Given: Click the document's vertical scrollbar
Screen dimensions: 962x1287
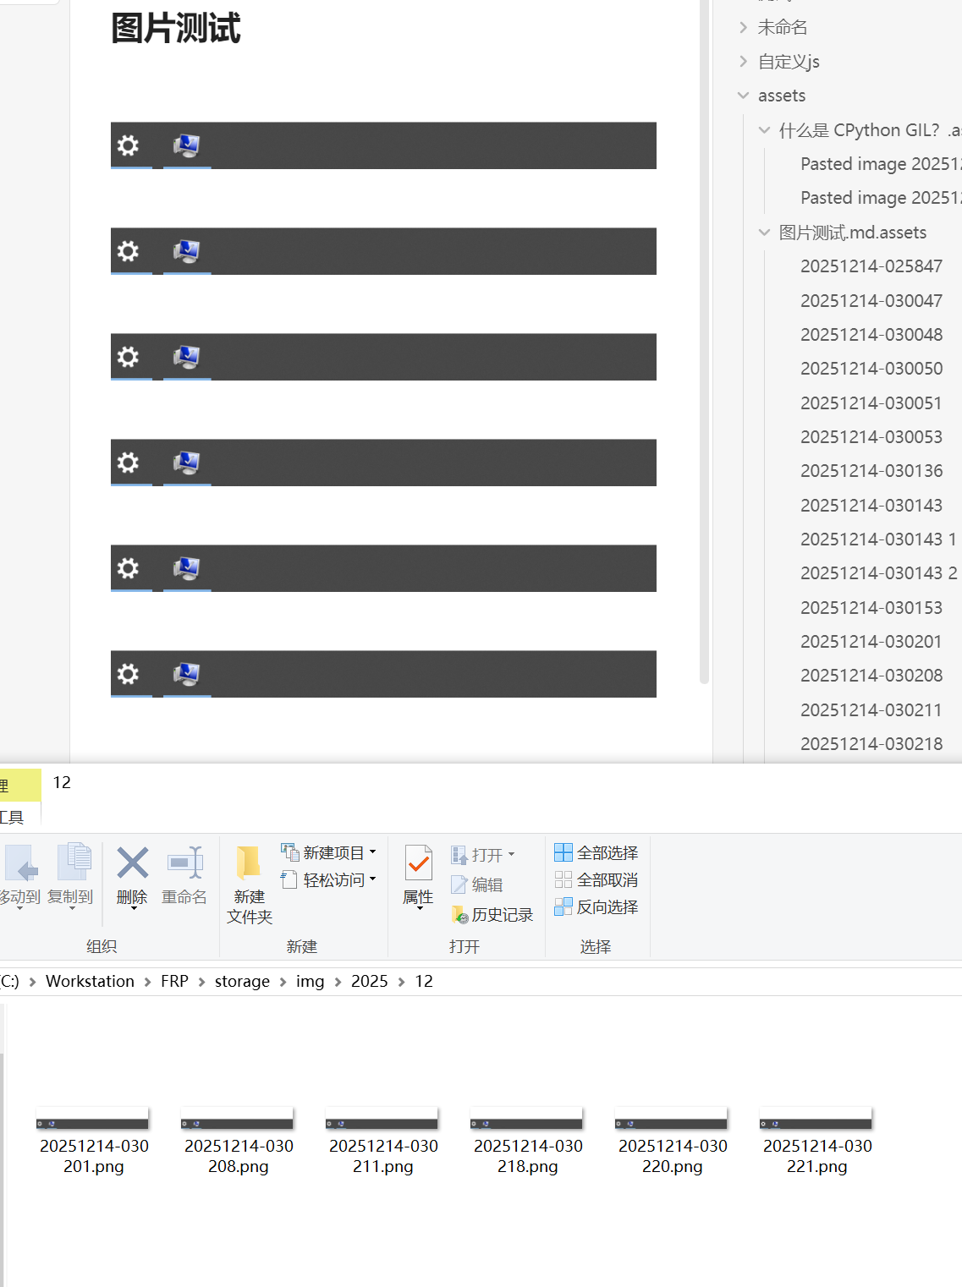Looking at the screenshot, I should (x=704, y=338).
